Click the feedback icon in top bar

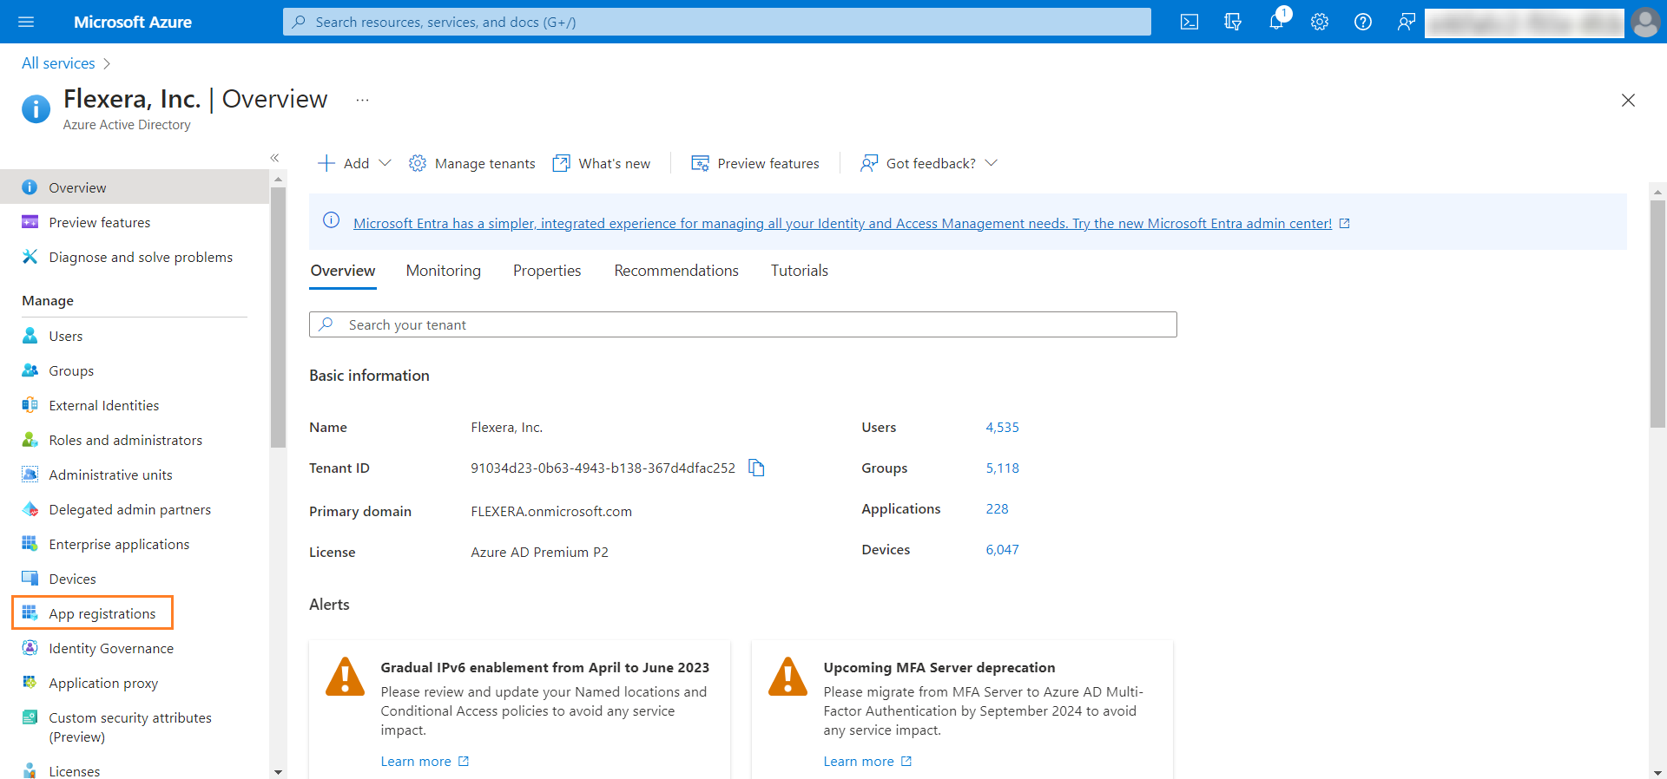(x=1406, y=22)
